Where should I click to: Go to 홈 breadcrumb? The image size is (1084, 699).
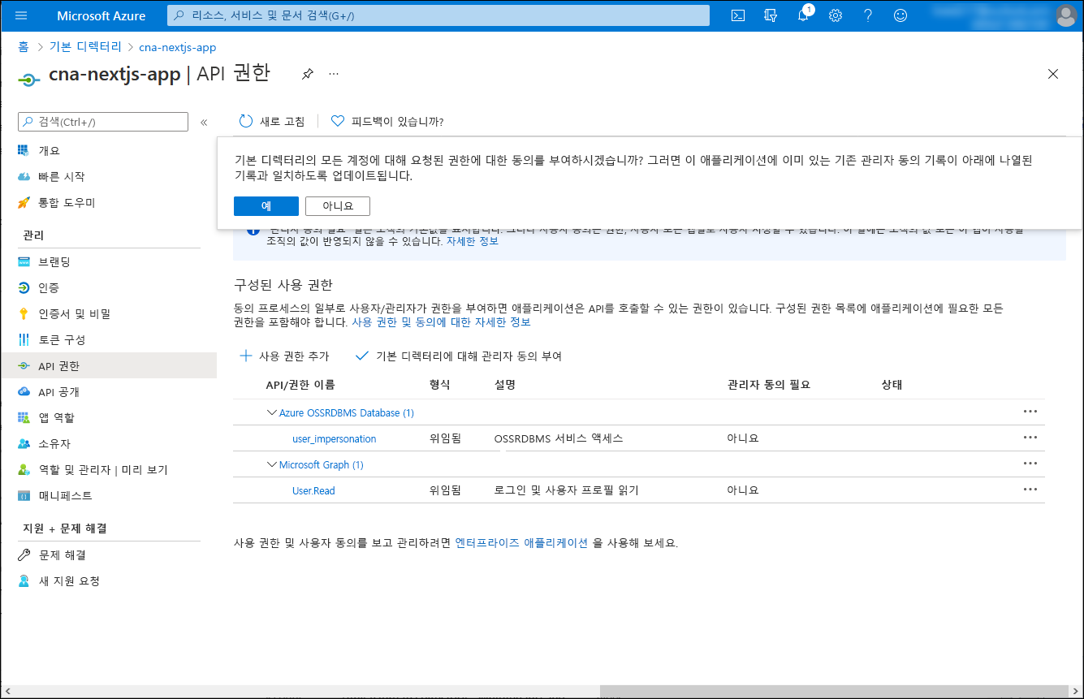(24, 47)
